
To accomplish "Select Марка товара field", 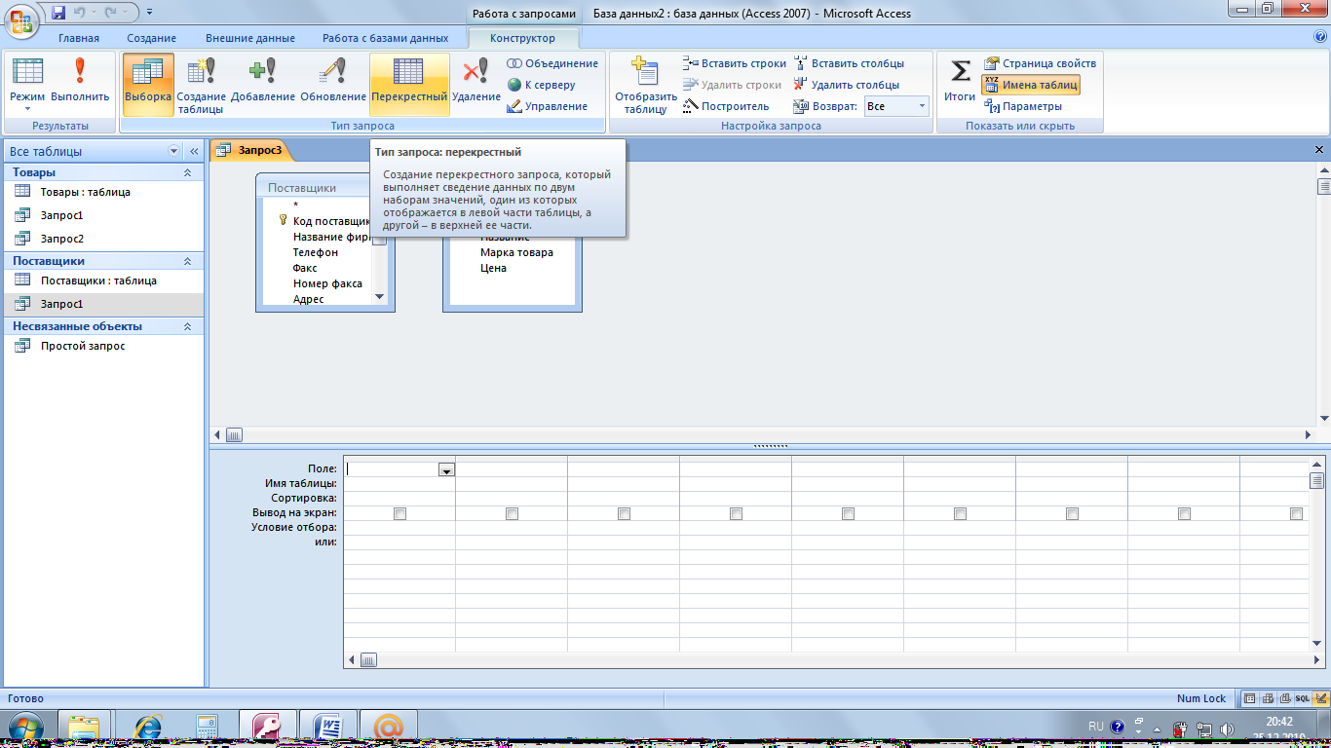I will coord(516,252).
